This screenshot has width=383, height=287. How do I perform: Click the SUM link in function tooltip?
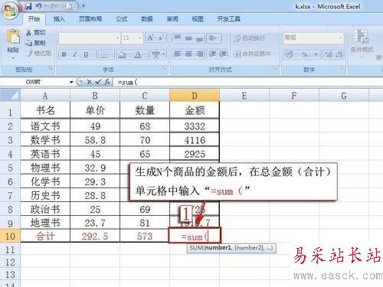(196, 248)
